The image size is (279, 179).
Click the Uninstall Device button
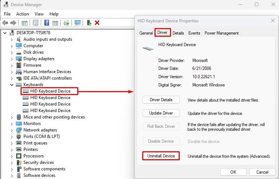pos(161,156)
